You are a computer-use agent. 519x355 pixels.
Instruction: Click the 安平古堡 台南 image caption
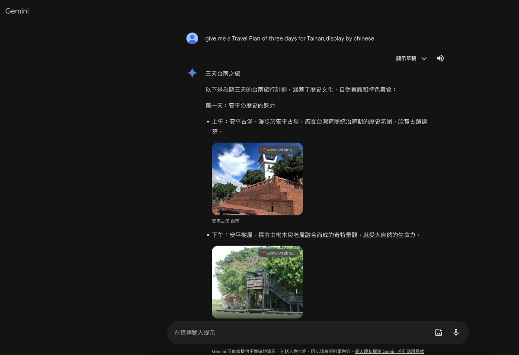click(x=226, y=221)
